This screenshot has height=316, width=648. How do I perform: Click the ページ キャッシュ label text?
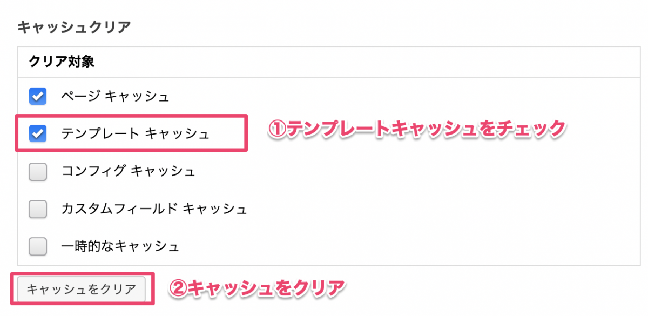[115, 97]
